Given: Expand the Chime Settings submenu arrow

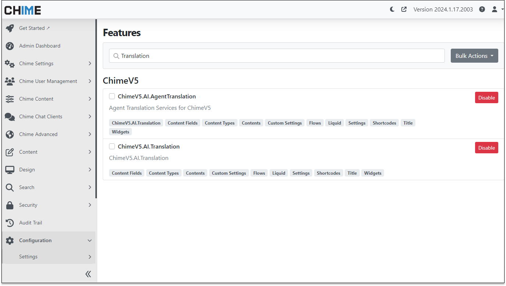Looking at the screenshot, I should pos(90,63).
